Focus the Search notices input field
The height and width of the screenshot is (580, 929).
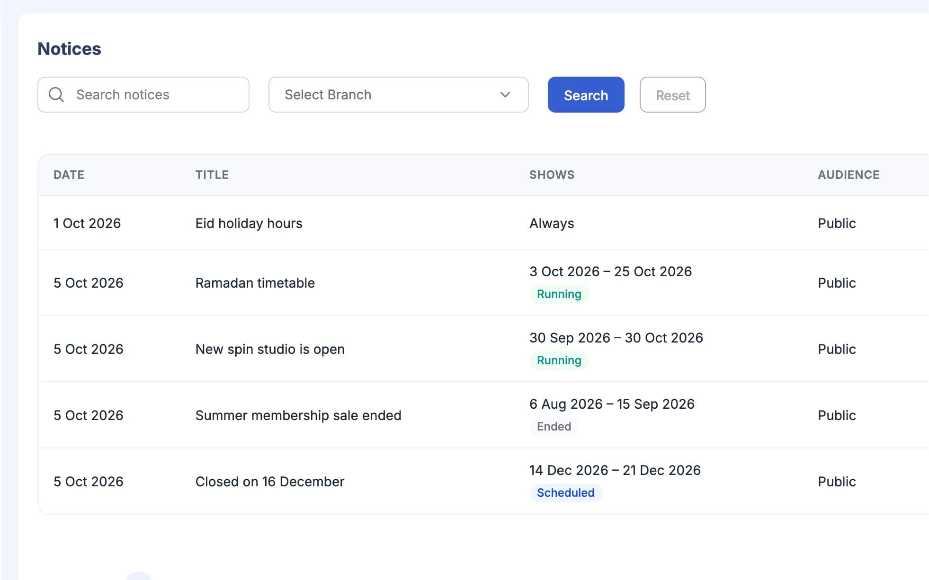[x=143, y=95]
